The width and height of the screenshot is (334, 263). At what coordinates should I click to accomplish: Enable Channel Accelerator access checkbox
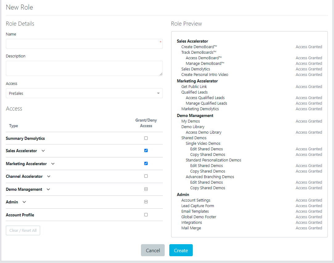146,176
